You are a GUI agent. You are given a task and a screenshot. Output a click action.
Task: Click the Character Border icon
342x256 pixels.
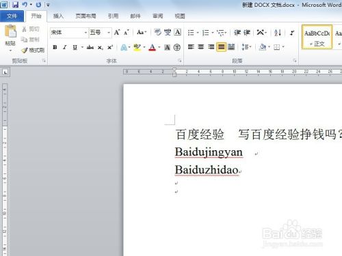click(x=178, y=33)
